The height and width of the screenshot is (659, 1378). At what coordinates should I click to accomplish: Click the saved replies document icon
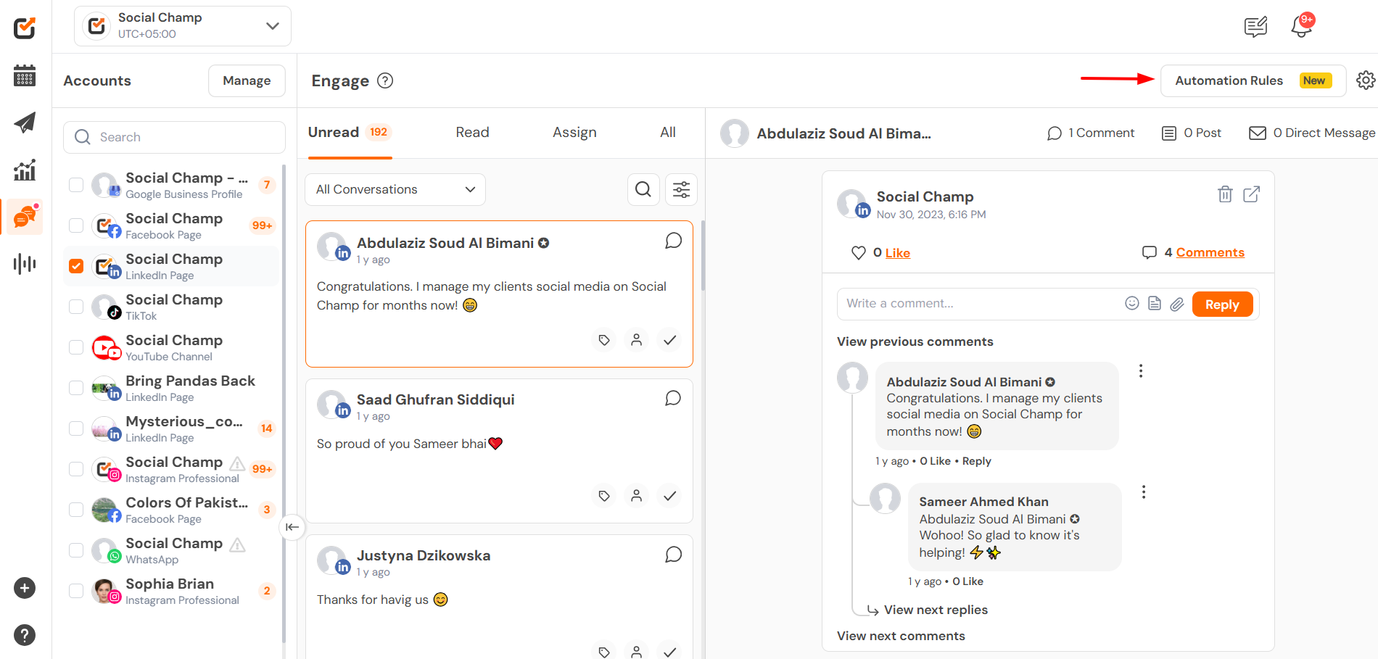1155,303
